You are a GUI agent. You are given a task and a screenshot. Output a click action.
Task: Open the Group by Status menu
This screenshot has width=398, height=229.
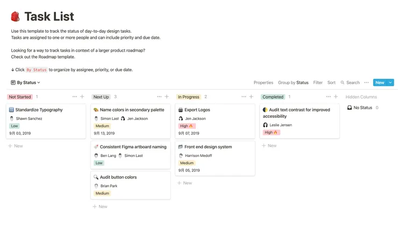point(293,83)
